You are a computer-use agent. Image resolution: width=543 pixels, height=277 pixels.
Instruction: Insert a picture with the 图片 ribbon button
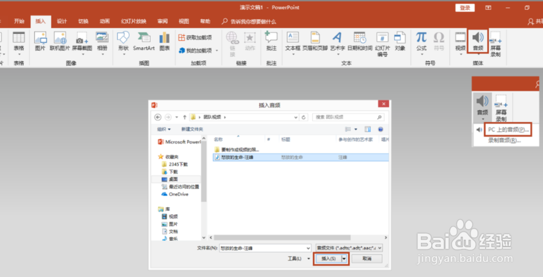point(40,42)
